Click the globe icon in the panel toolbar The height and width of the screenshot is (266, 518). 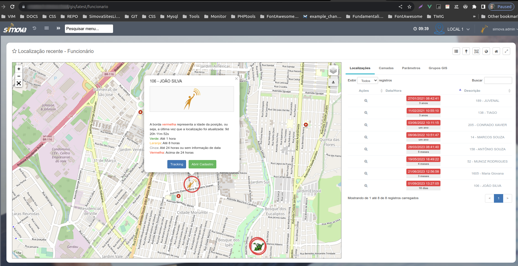pyautogui.click(x=486, y=51)
